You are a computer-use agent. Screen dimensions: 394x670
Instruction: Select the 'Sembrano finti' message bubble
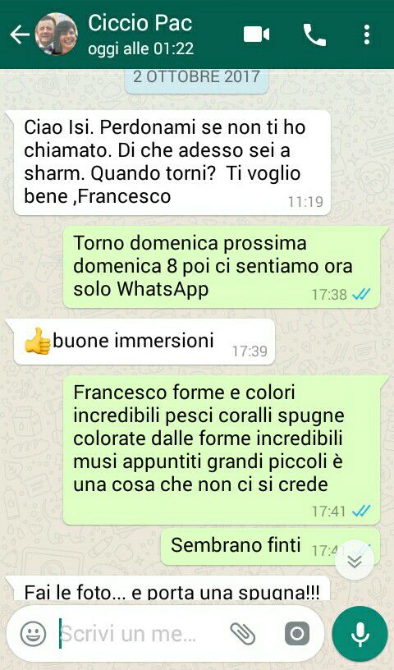271,547
